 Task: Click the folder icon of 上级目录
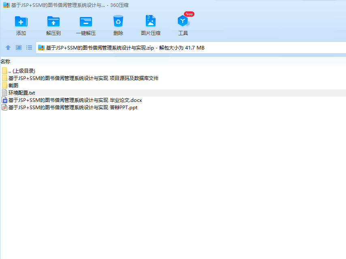tap(4, 71)
